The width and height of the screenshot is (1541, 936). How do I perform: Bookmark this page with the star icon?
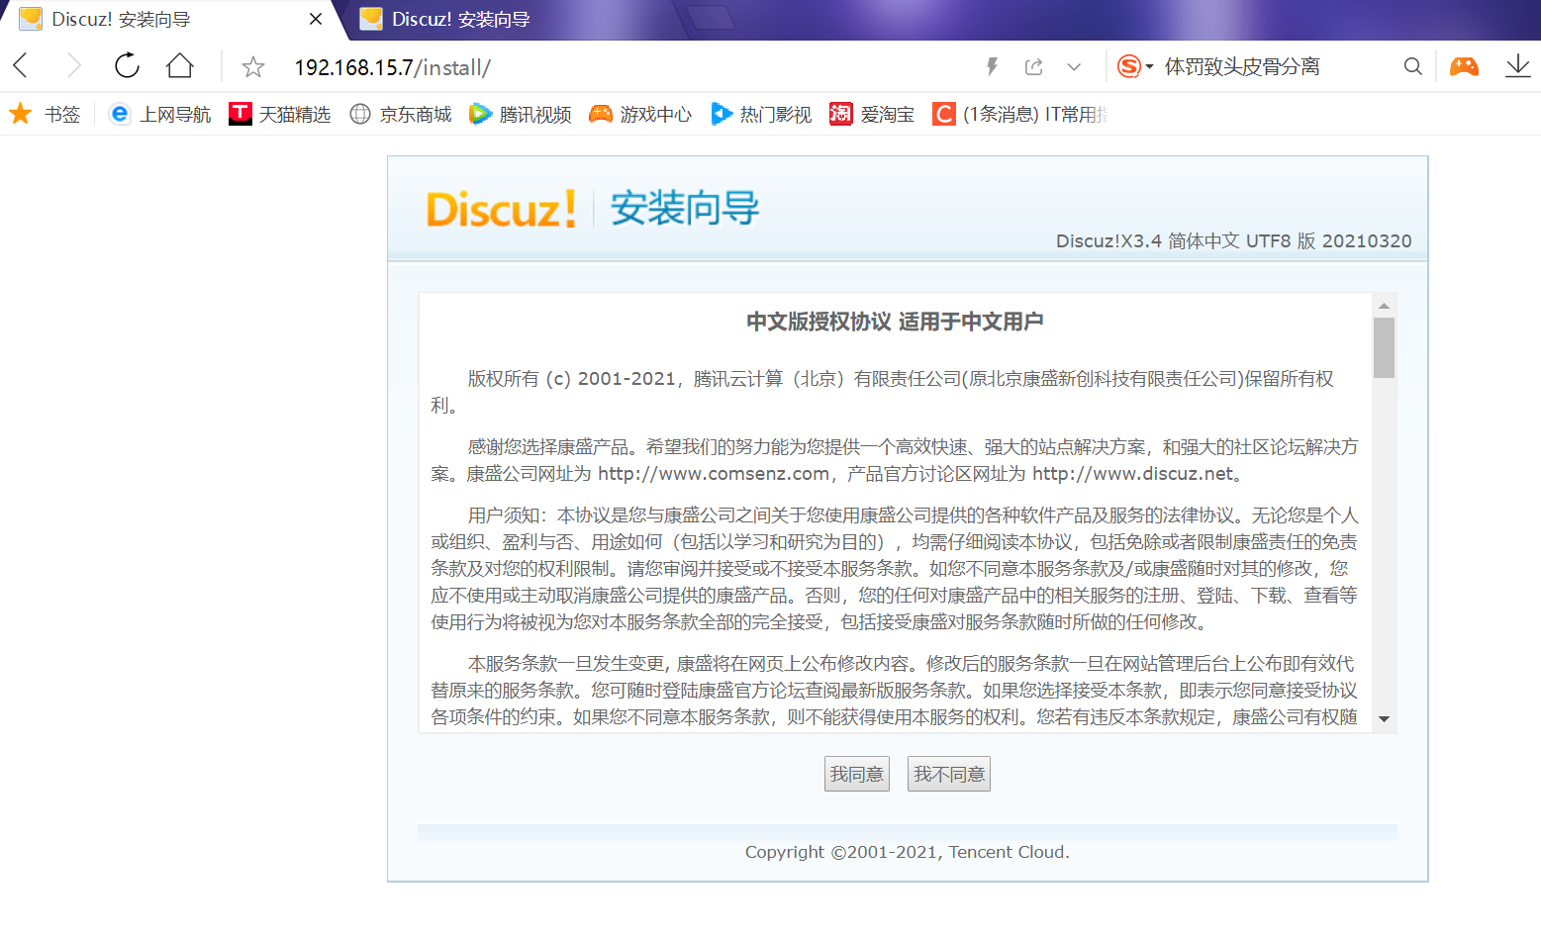tap(253, 67)
